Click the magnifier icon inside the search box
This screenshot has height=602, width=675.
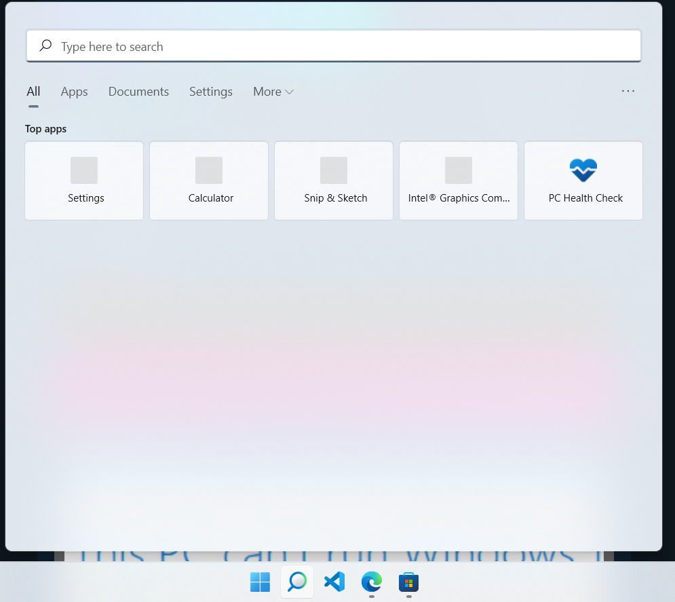[x=45, y=45]
